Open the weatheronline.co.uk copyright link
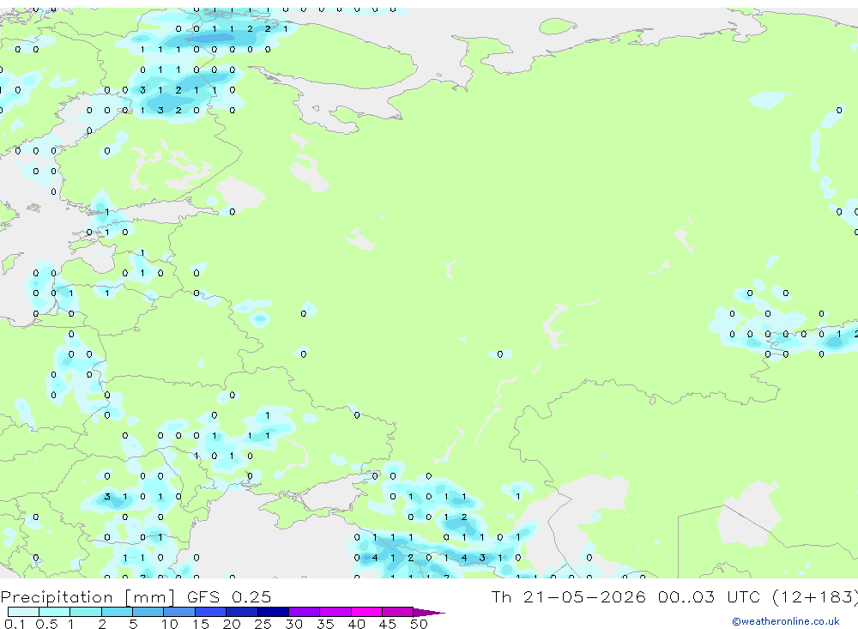 [x=786, y=621]
